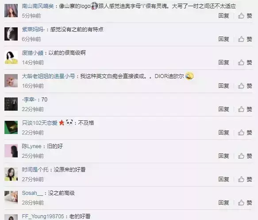Like the comment by 南山南风喃矣
This screenshot has height=220, width=258.
(x=245, y=16)
